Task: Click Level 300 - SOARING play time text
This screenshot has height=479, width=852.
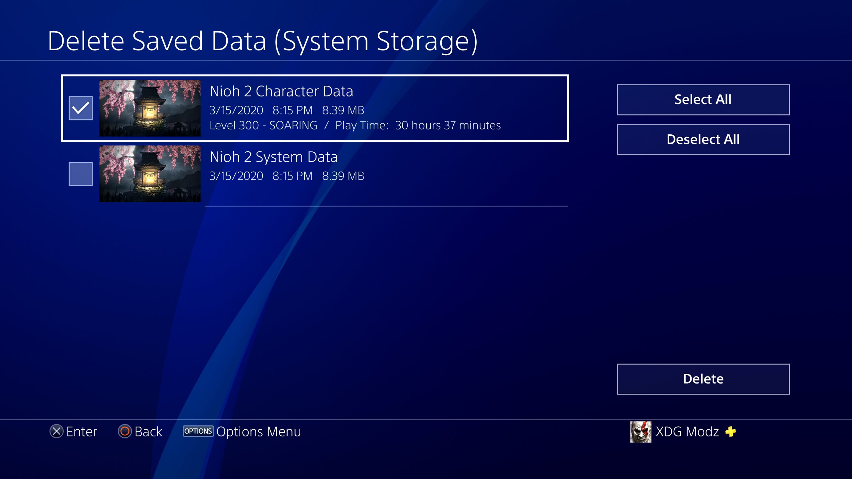Action: (355, 125)
